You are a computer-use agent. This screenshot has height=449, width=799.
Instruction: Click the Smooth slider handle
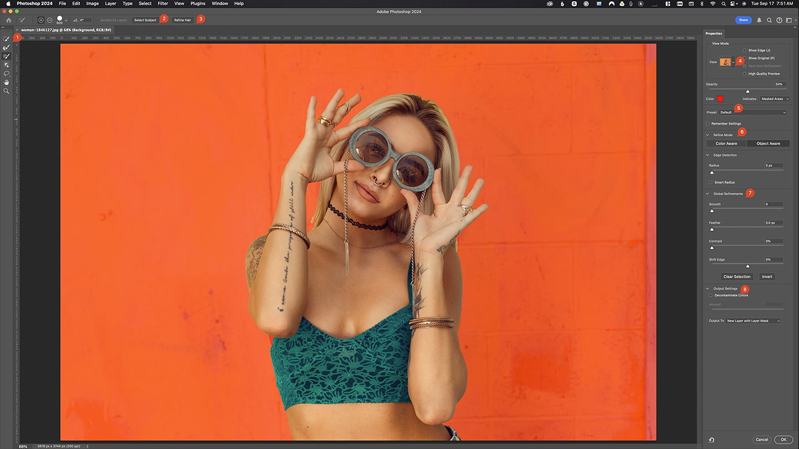click(712, 211)
